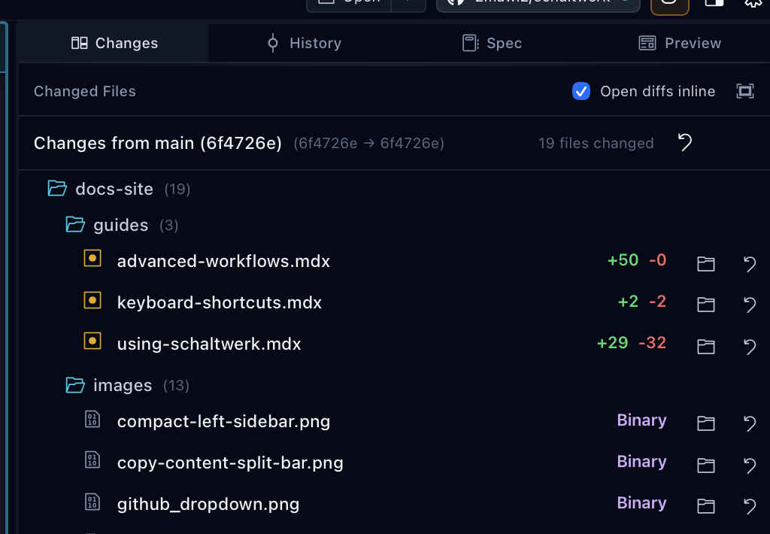770x534 pixels.
Task: Revert github_dropdown.png changes
Action: click(749, 506)
